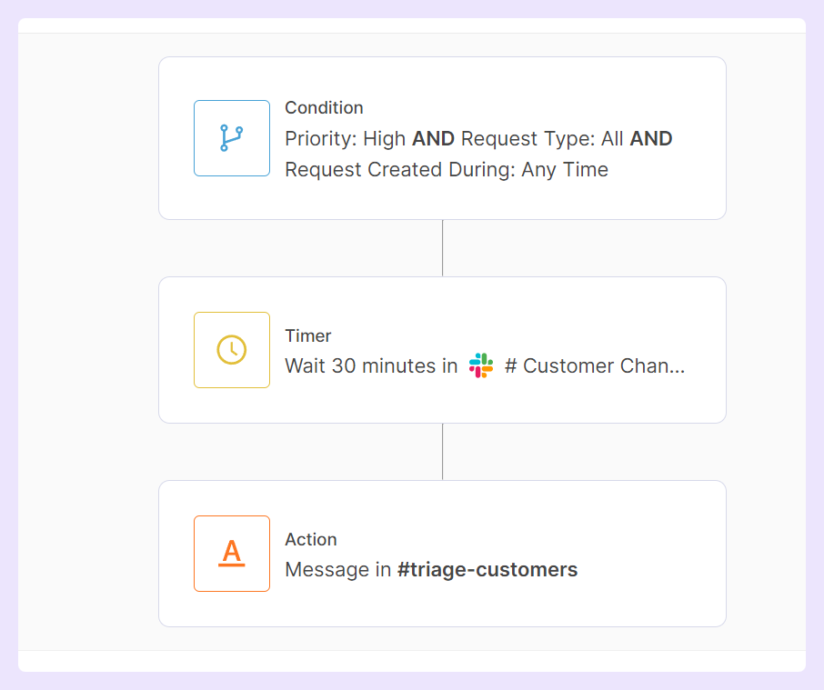The width and height of the screenshot is (824, 690).
Task: Select the truncated Customer Chan... channel name
Action: pos(592,366)
